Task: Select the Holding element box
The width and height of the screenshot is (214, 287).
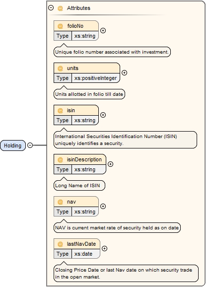Action: 13,145
